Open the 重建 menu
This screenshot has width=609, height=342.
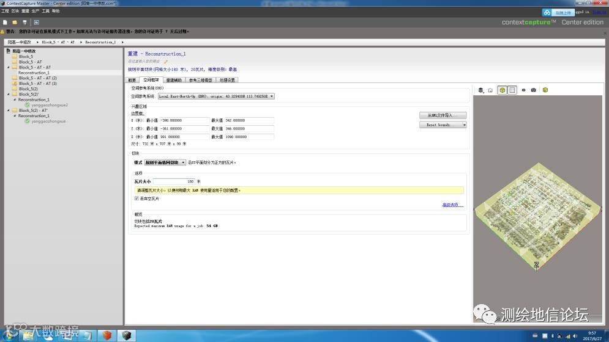tap(25, 11)
